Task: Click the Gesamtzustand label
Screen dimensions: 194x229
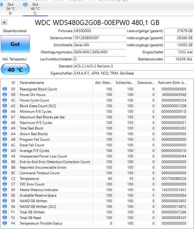Action: click(x=15, y=31)
